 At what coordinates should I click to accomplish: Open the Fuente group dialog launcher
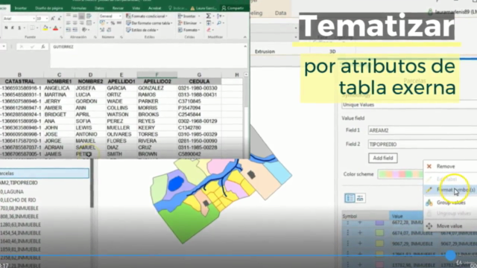click(61, 37)
